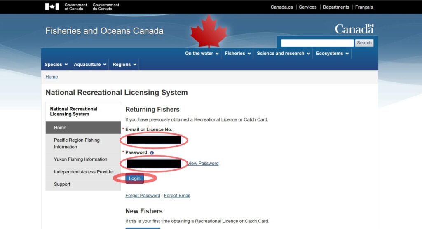Click the Canada wordmark logo

[354, 29]
